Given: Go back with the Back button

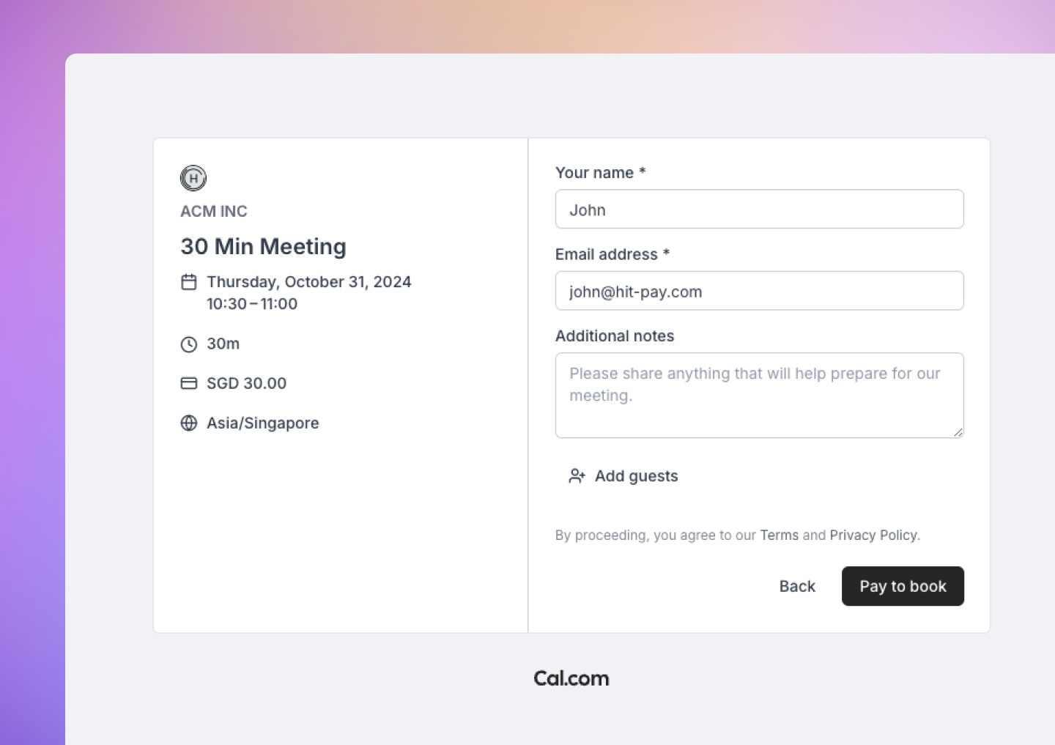Looking at the screenshot, I should click(797, 586).
